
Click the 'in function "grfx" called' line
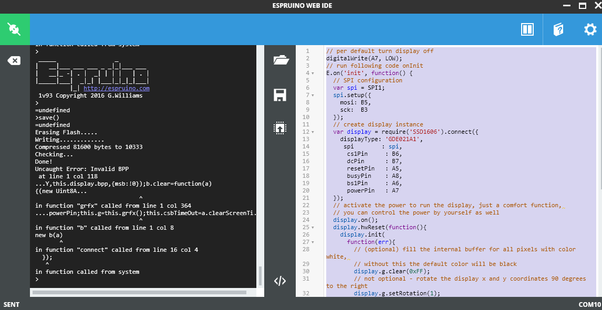click(x=113, y=206)
